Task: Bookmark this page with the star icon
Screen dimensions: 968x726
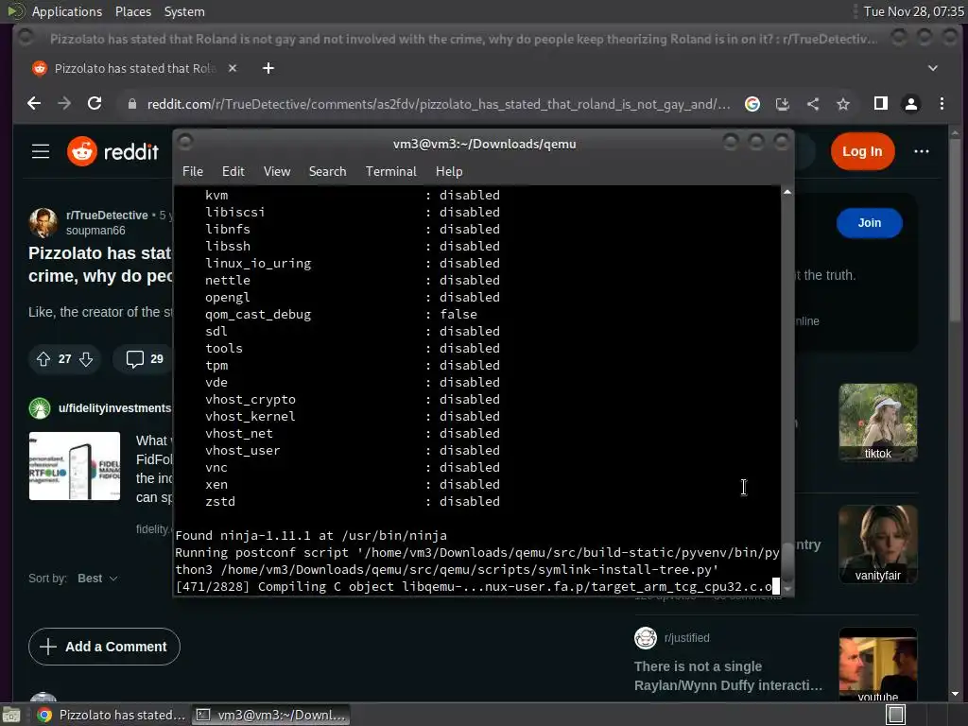Action: tap(843, 104)
